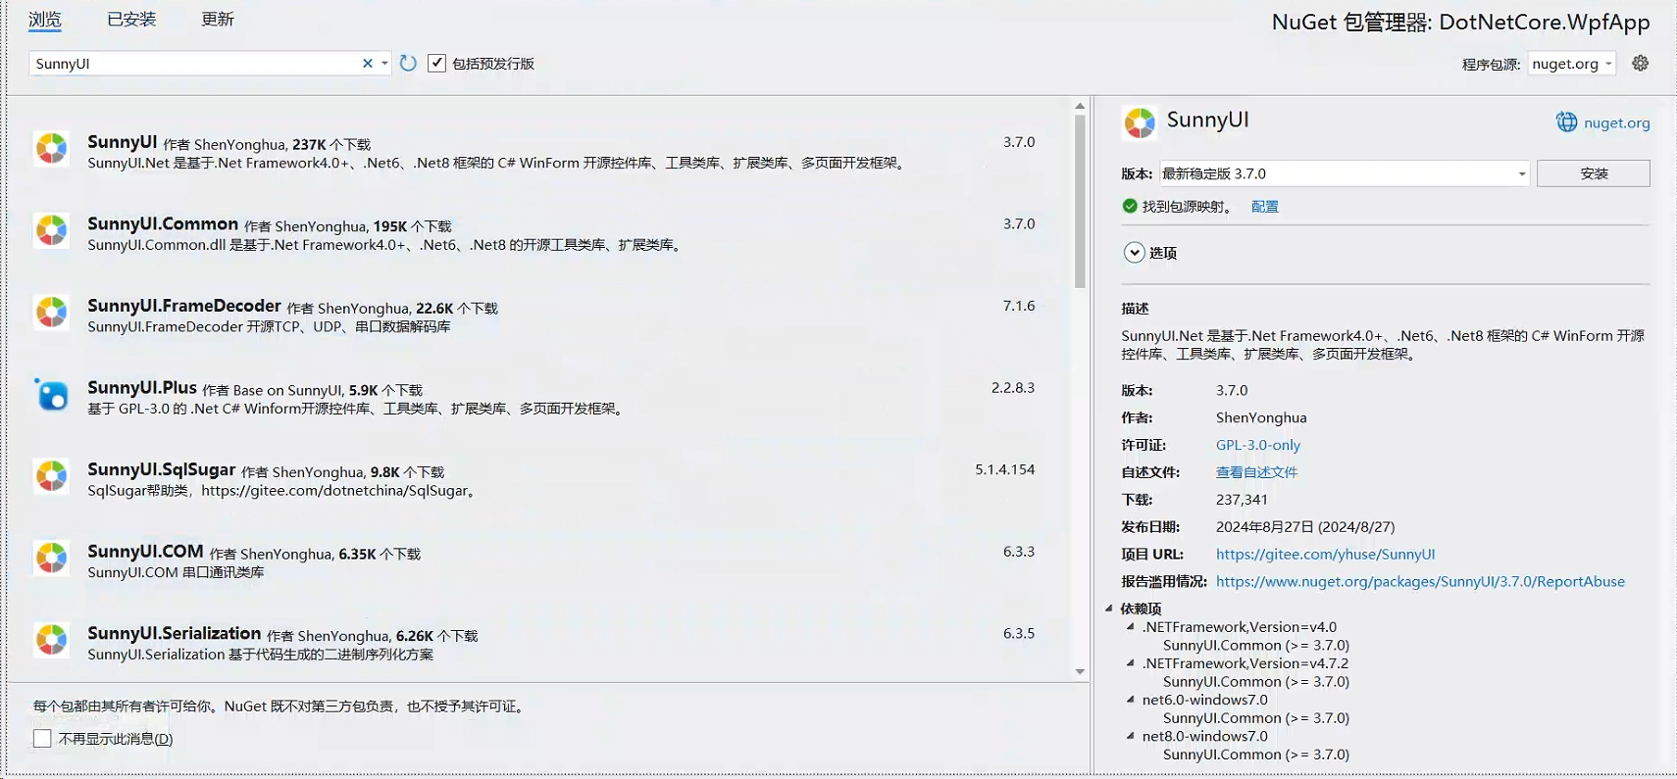
Task: Open the search history dropdown arrow
Action: (x=384, y=63)
